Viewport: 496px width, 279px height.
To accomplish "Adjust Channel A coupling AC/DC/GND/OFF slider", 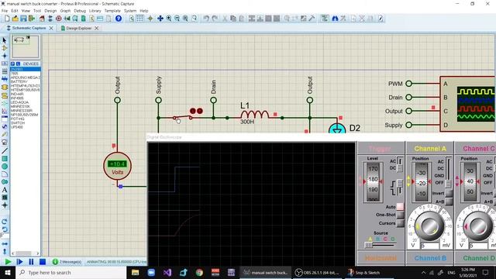I will click(x=448, y=172).
